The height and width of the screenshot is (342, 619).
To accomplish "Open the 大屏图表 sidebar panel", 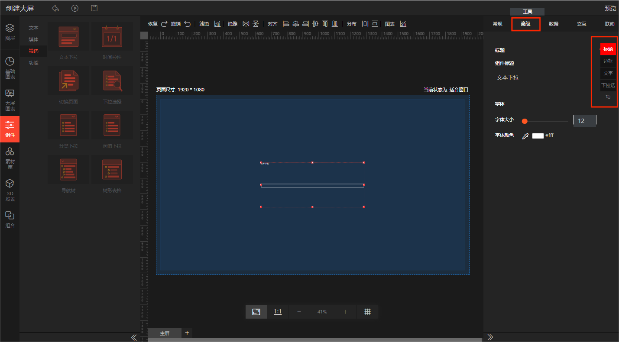I will point(10,100).
